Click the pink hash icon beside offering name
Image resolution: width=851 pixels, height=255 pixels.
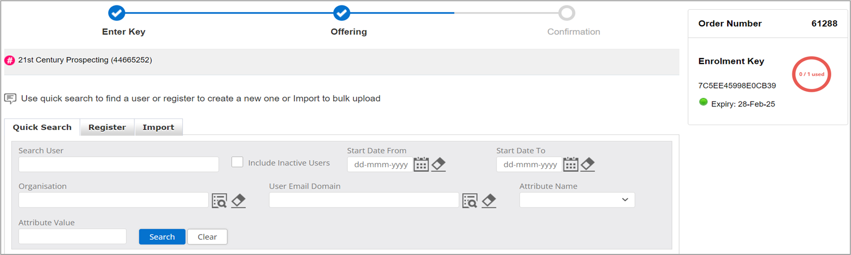[x=10, y=60]
